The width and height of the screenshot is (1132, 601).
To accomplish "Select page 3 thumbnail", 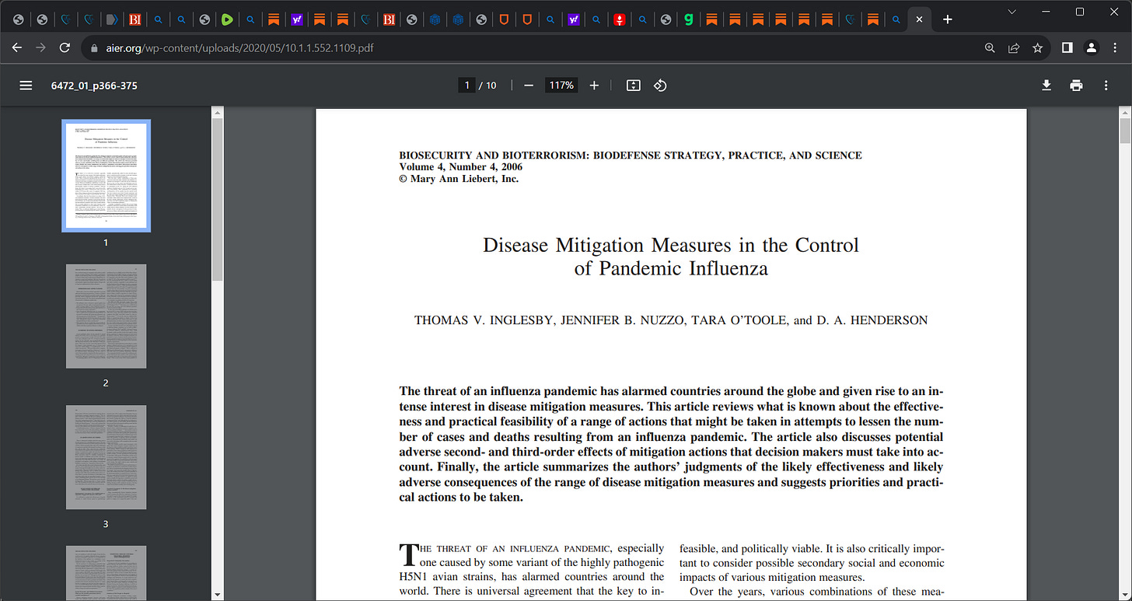I will 106,457.
